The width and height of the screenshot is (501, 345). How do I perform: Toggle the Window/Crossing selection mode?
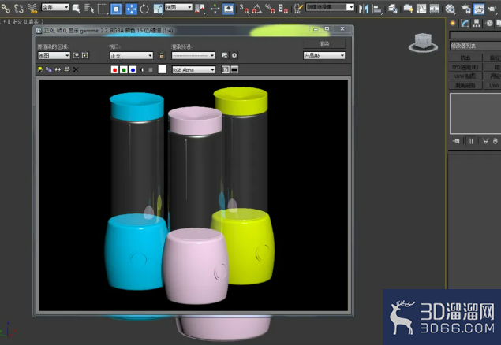[x=116, y=9]
